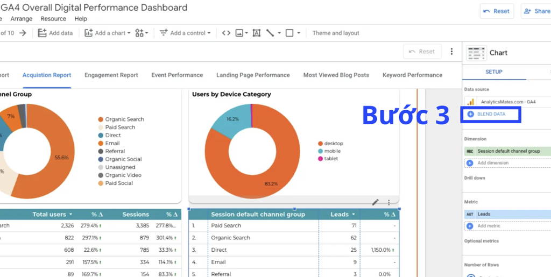Screen dimensions: 551x277
Task: Open the Resource menu
Action: click(53, 19)
